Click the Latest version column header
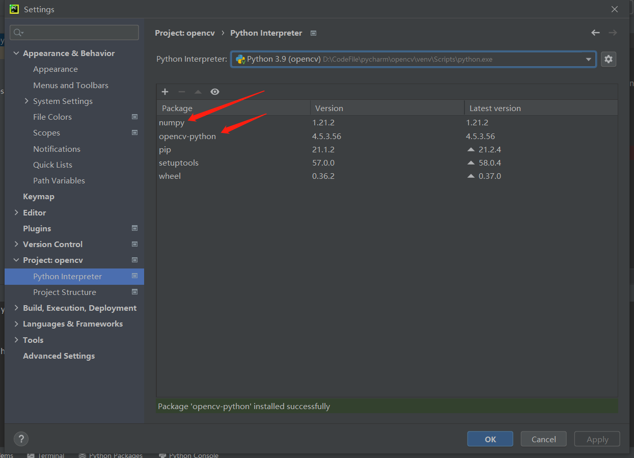This screenshot has height=458, width=634. pos(541,108)
